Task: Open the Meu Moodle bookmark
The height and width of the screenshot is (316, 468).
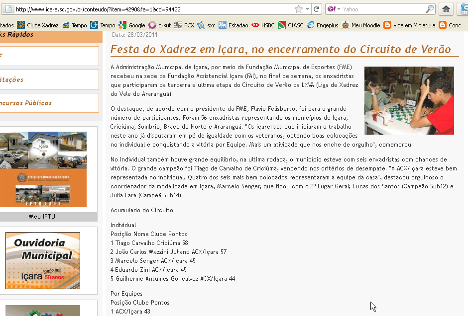Action: pos(361,25)
